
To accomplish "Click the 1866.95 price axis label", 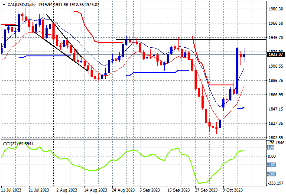I will click(276, 94).
